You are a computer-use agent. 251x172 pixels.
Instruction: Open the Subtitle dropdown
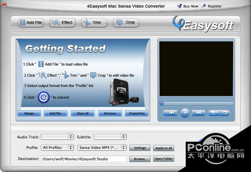(x=110, y=137)
